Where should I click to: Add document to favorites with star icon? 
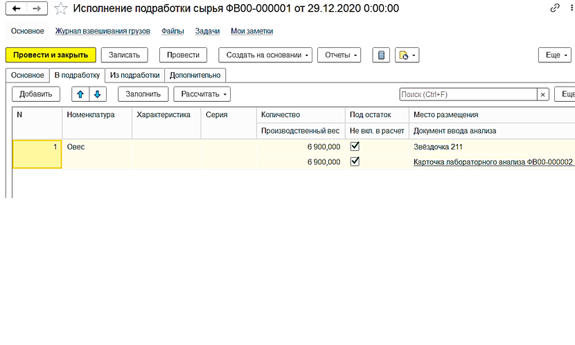pos(60,8)
